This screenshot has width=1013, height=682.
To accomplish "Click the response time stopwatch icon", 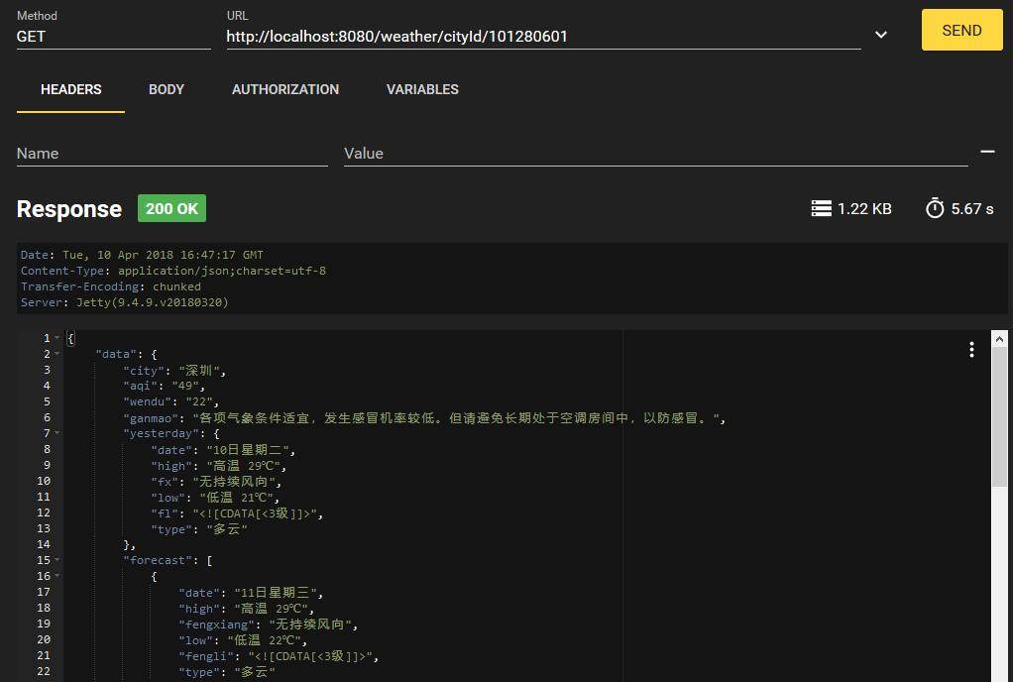I will coord(934,208).
